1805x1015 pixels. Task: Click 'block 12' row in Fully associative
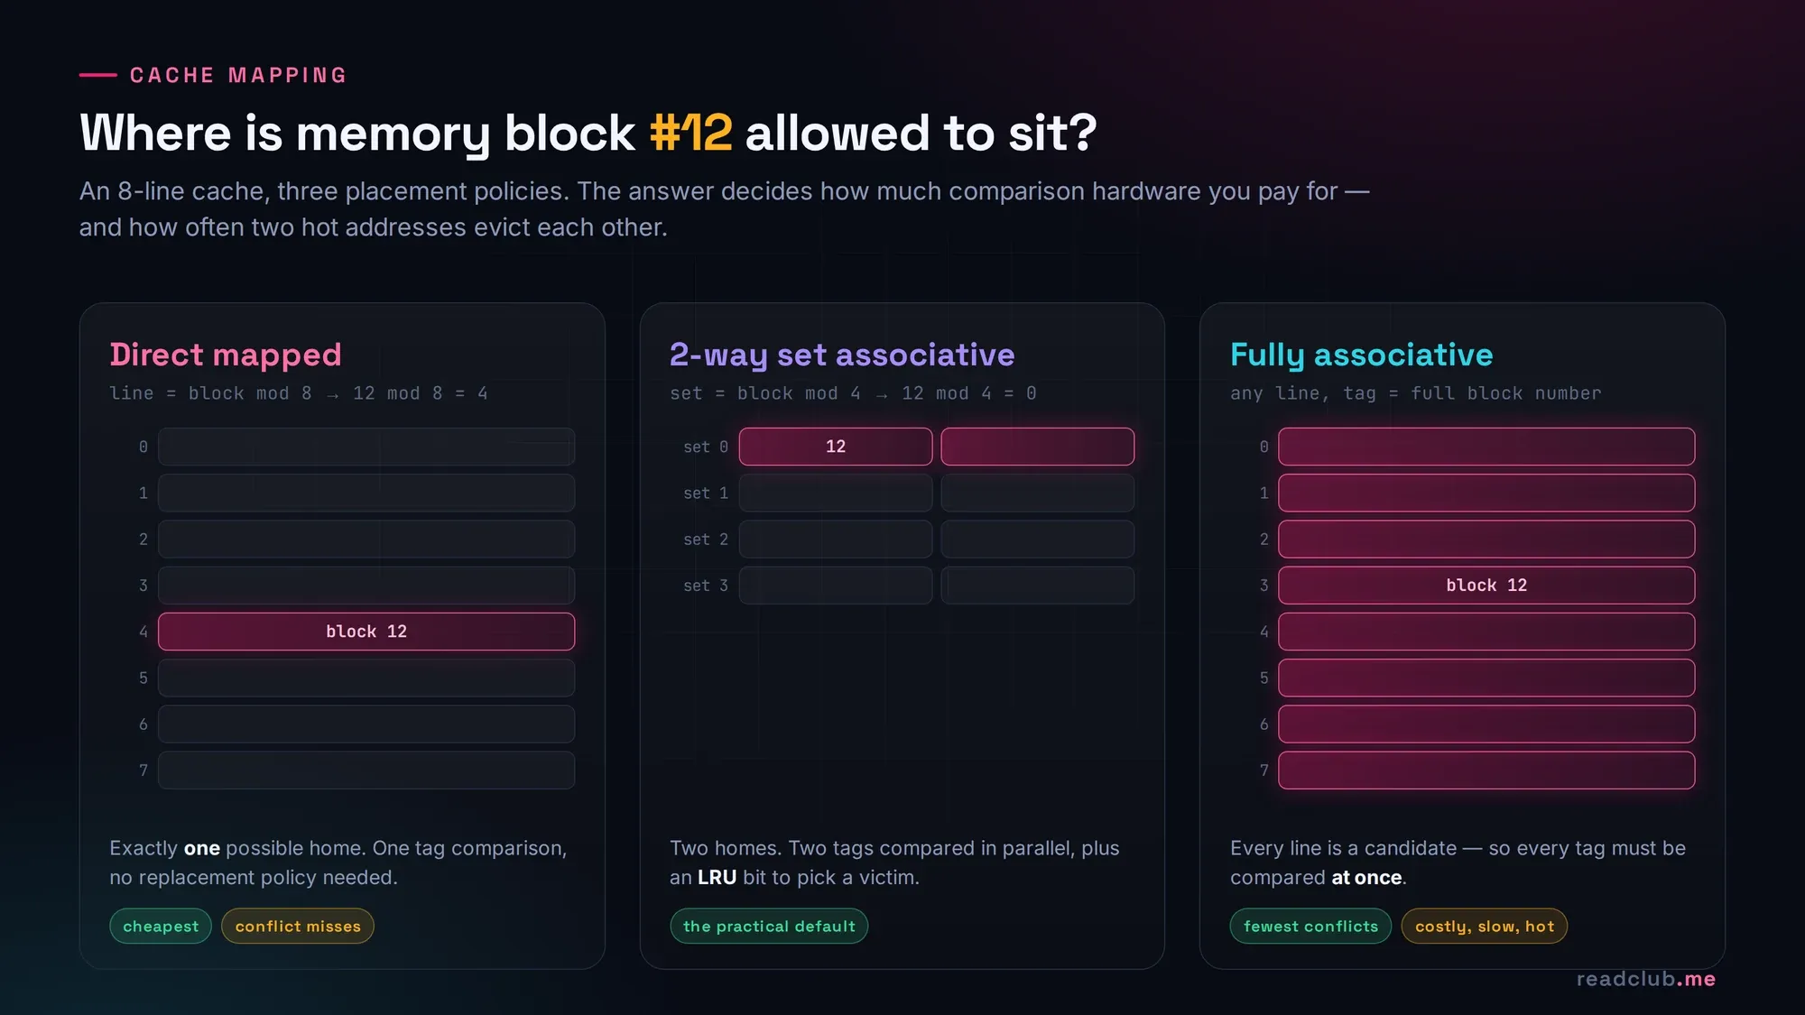1486,586
